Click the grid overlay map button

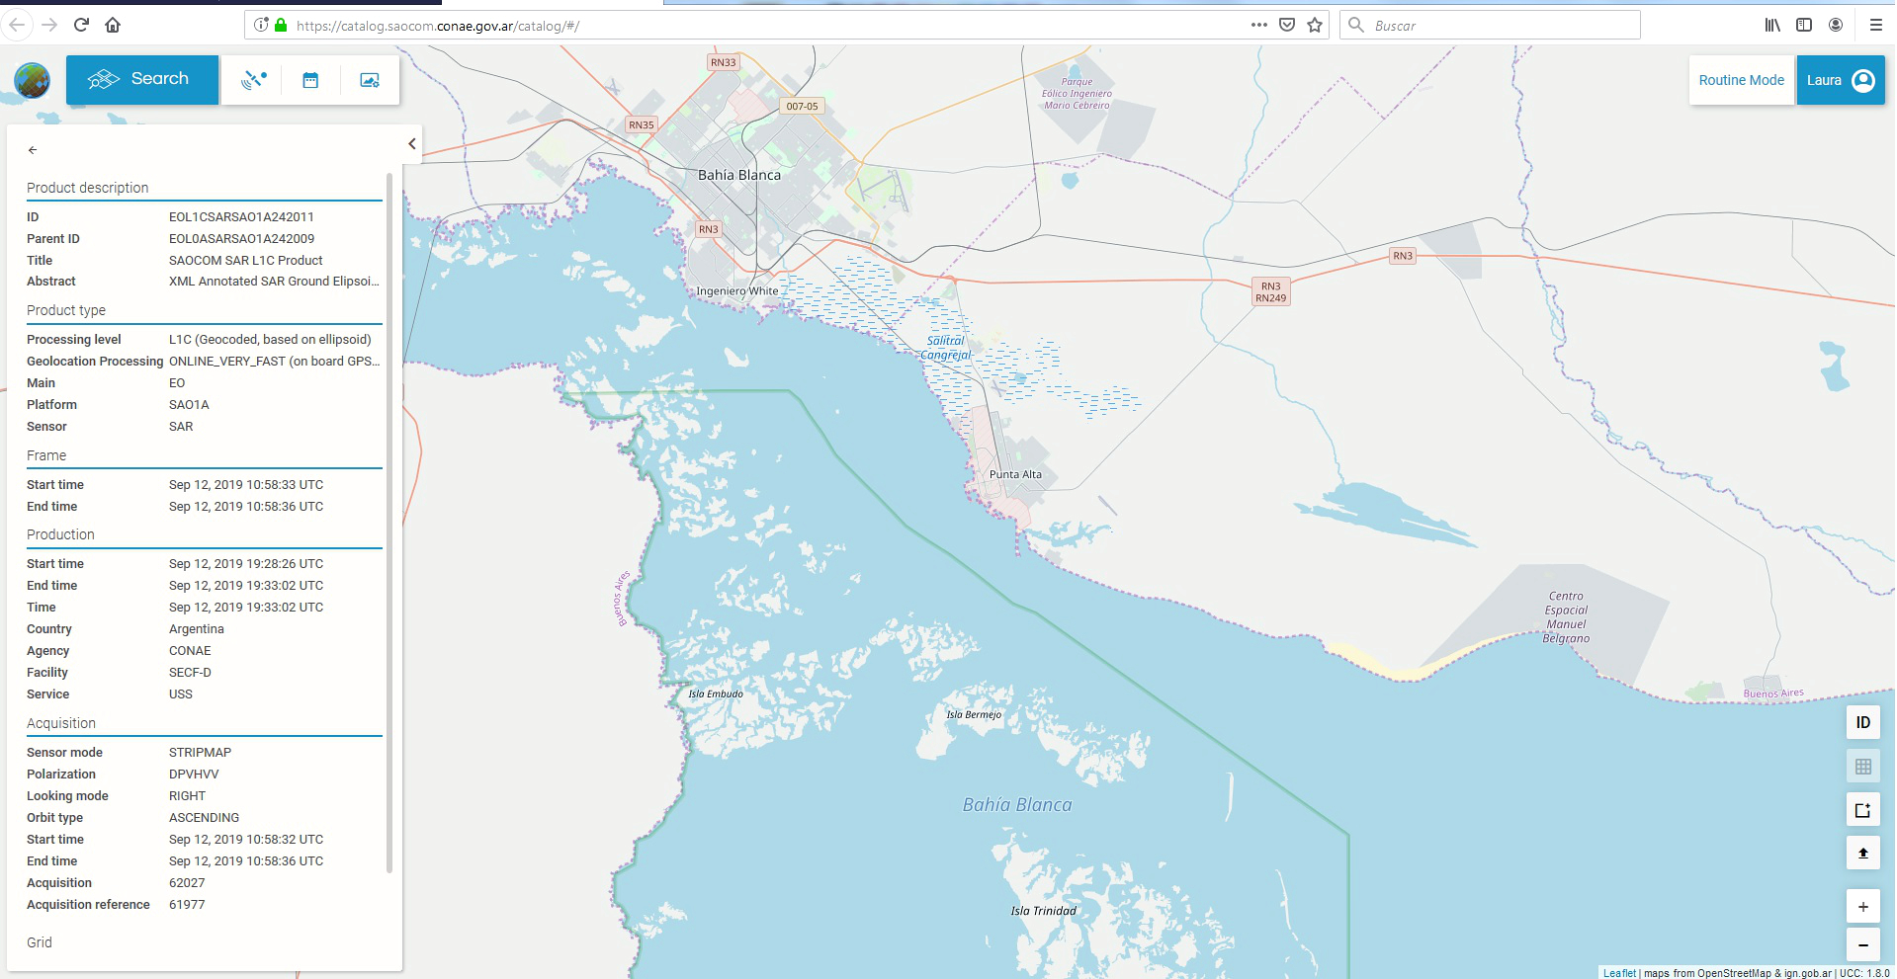click(1862, 767)
